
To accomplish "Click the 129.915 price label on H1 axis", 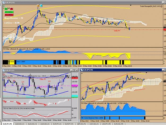I will point(75,82).
